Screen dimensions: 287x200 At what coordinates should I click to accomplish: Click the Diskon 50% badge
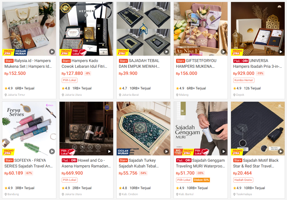(x=201, y=180)
